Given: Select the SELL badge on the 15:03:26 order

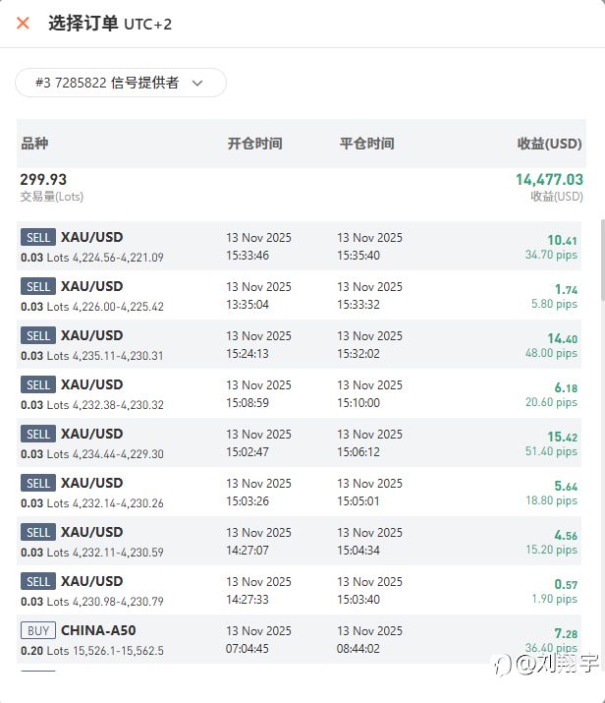Looking at the screenshot, I should coord(38,483).
